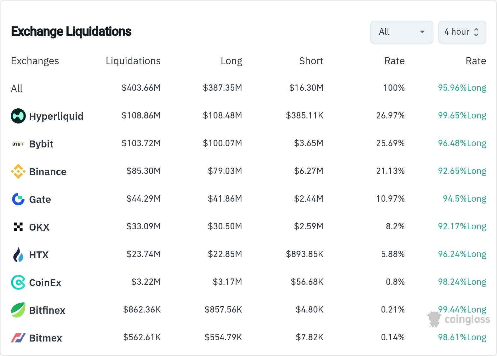
Task: Sort by the Long column header
Action: [x=231, y=61]
